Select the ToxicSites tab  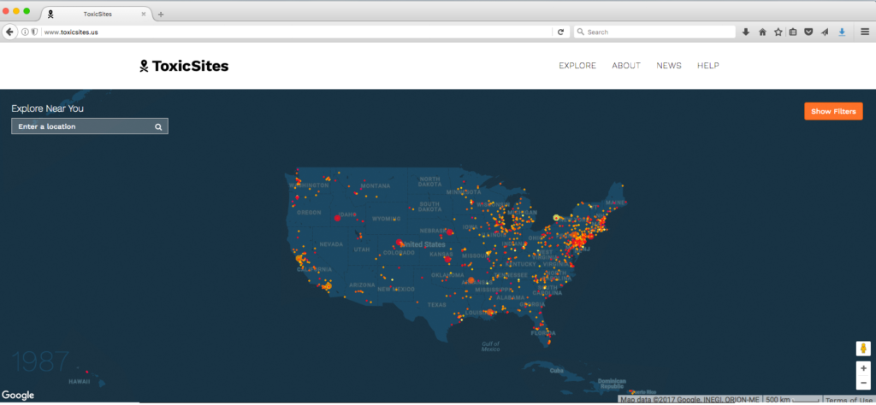[x=98, y=14]
